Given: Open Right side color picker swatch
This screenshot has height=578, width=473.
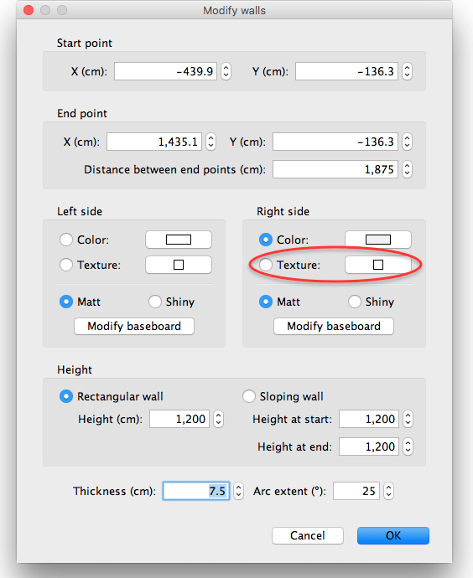Looking at the screenshot, I should pyautogui.click(x=378, y=240).
